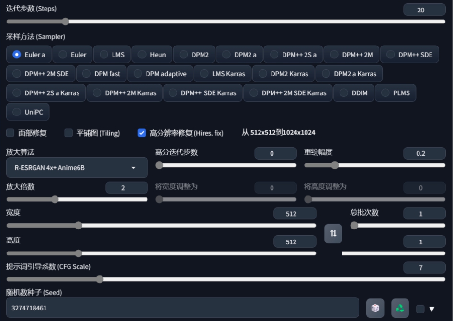Pick the DPM++ SDE Karras sampler
This screenshot has width=453, height=321.
pos(203,93)
